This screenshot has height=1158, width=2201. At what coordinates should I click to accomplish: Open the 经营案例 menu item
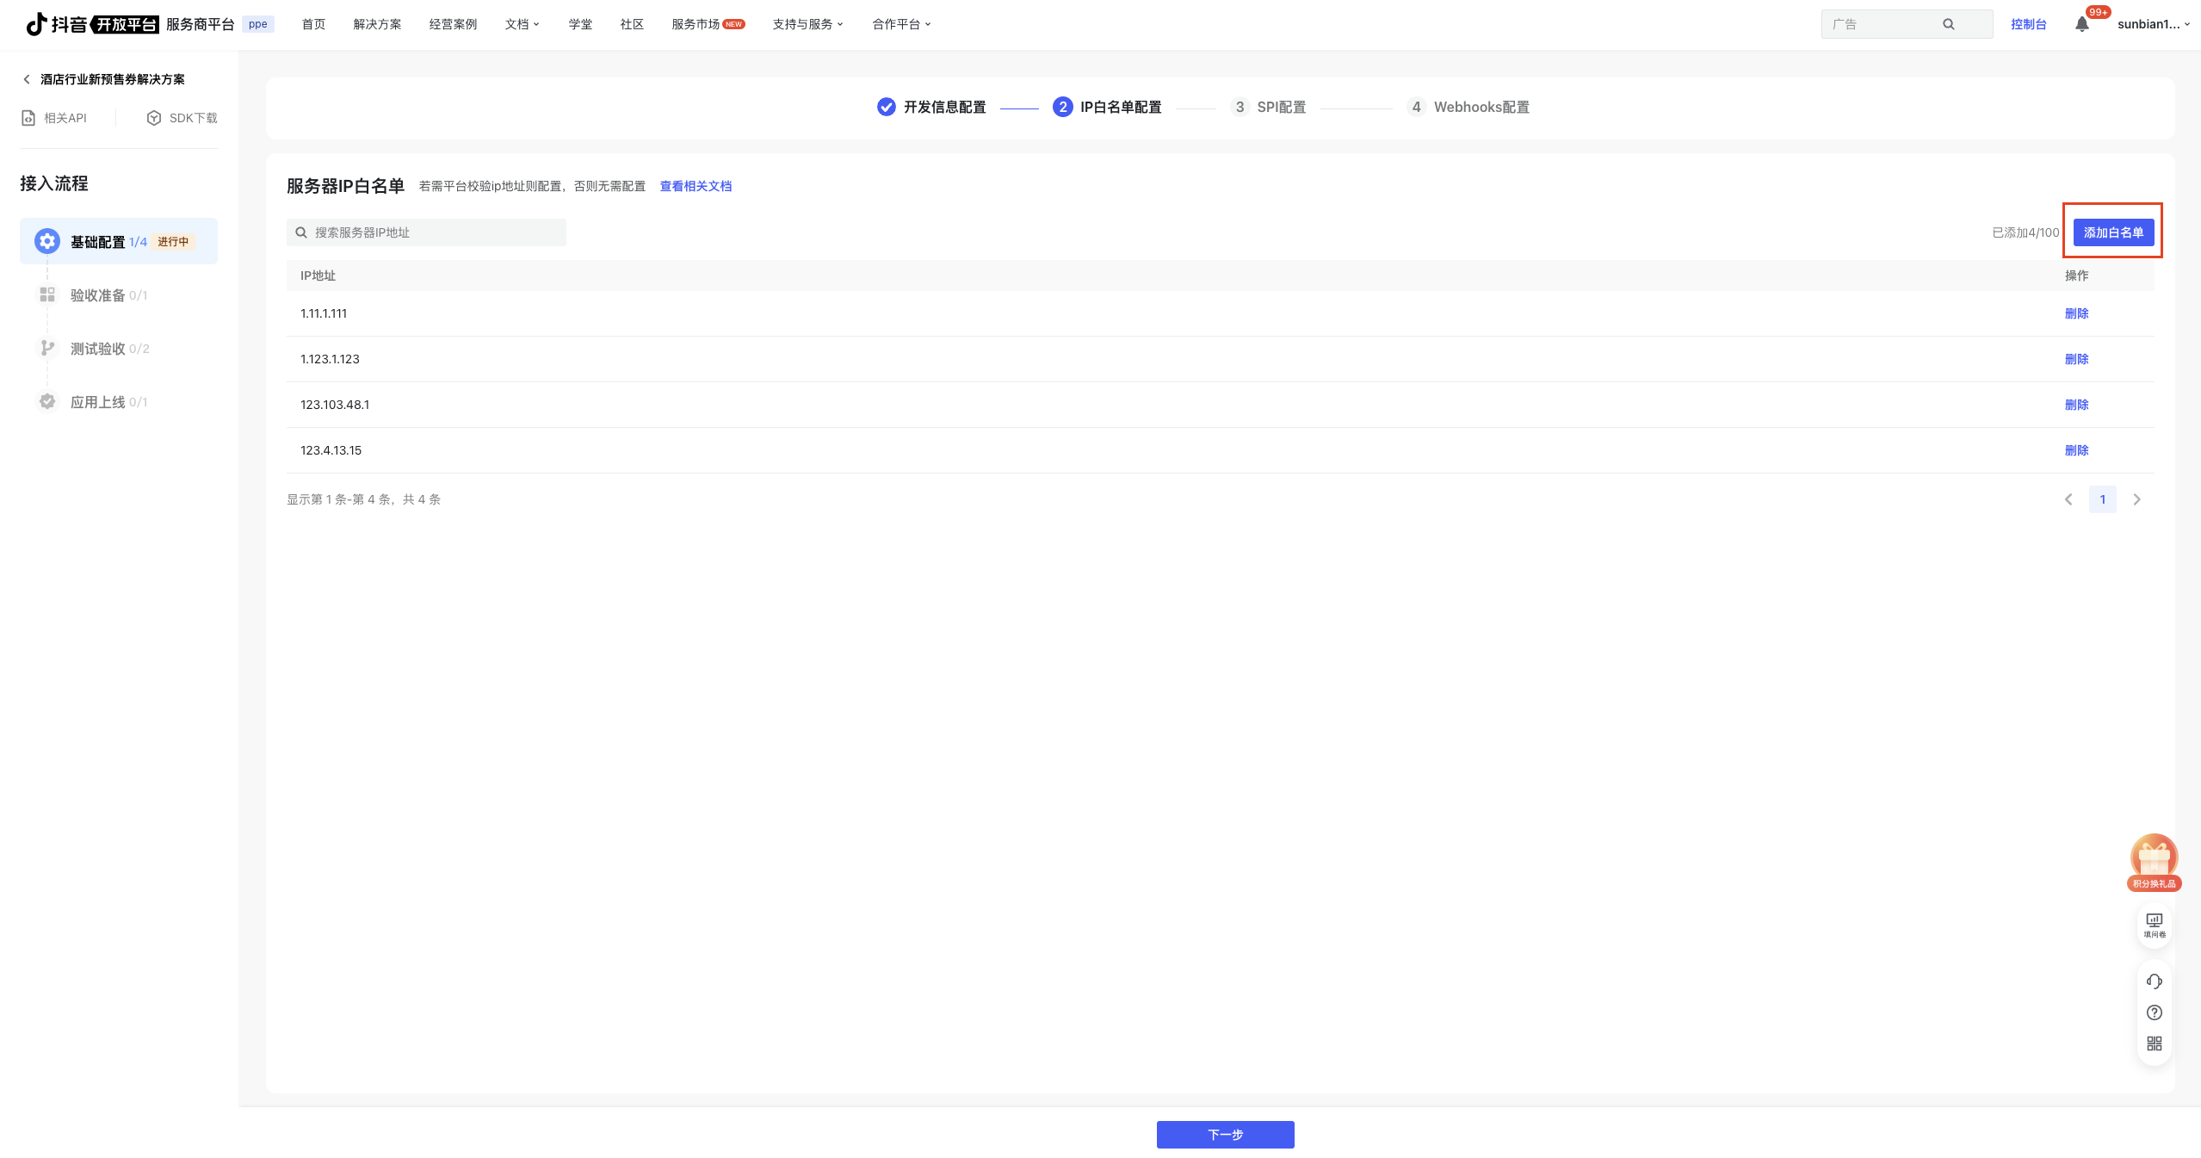pos(453,24)
